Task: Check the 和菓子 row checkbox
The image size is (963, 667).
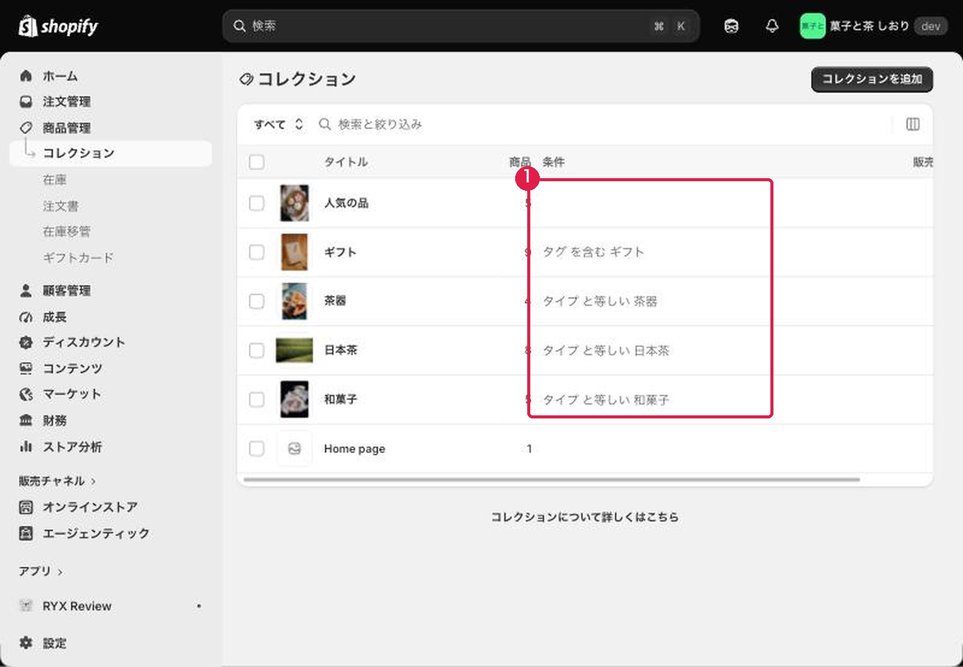Action: tap(256, 400)
